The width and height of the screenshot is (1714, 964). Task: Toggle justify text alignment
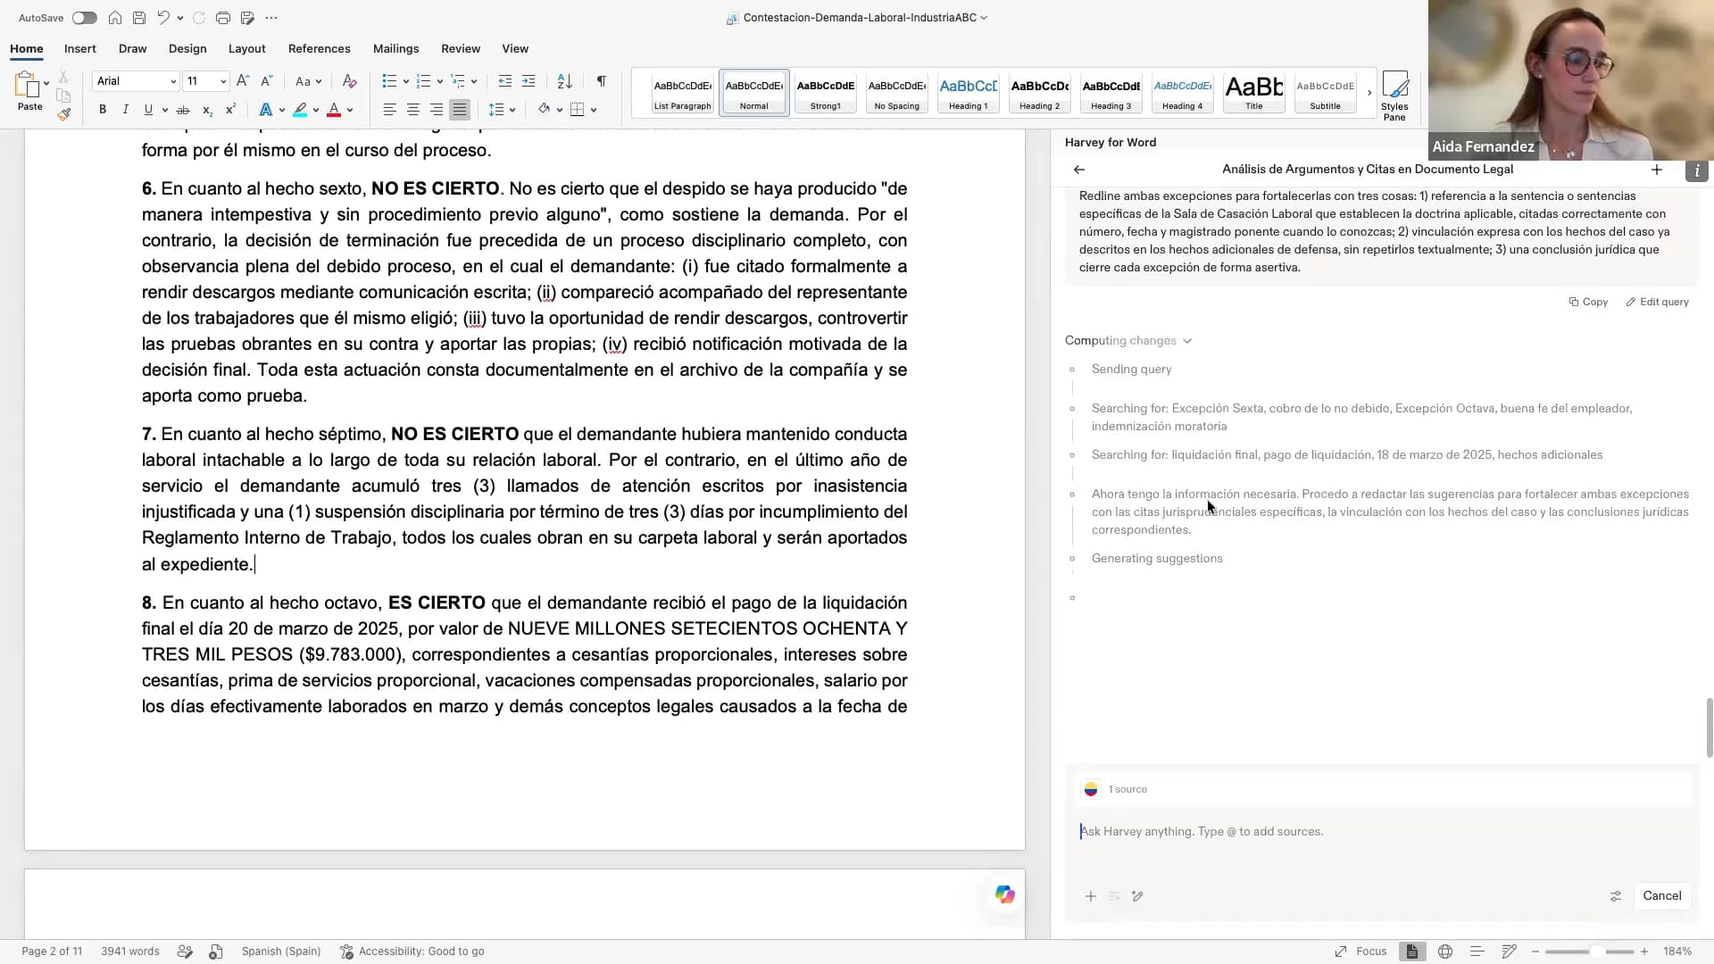[460, 110]
